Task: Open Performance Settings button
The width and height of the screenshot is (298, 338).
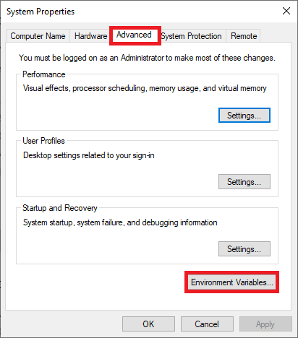Action: (244, 116)
